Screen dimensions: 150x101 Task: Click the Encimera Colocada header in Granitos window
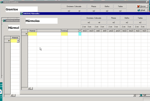click(x=74, y=6)
